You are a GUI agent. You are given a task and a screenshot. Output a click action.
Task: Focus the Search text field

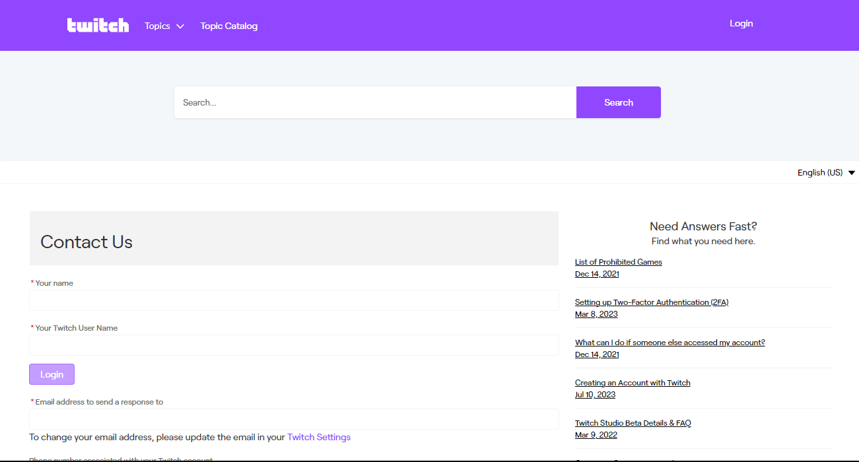[x=375, y=102]
